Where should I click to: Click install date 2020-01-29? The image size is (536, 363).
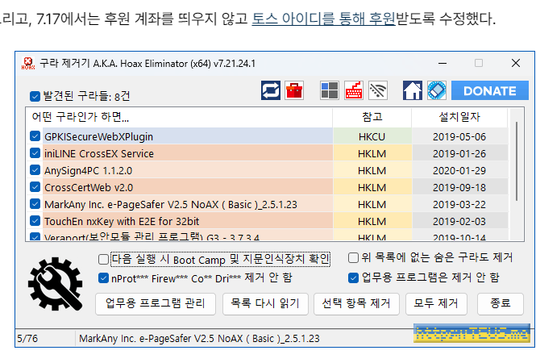(459, 171)
